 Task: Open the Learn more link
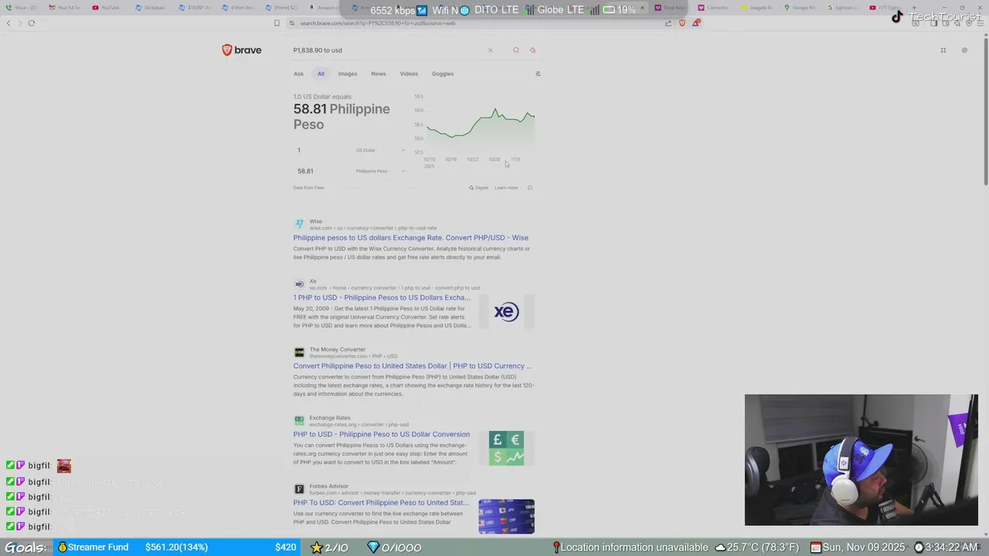click(506, 188)
